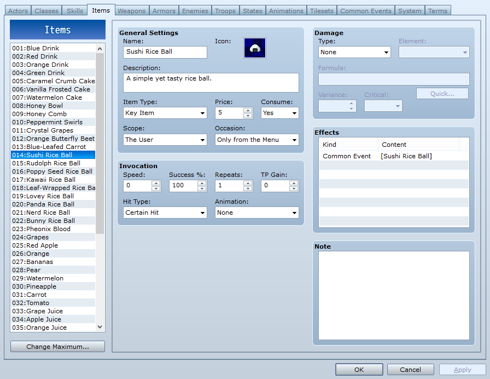Open the Item Type dropdown
490x379 pixels.
pos(165,113)
